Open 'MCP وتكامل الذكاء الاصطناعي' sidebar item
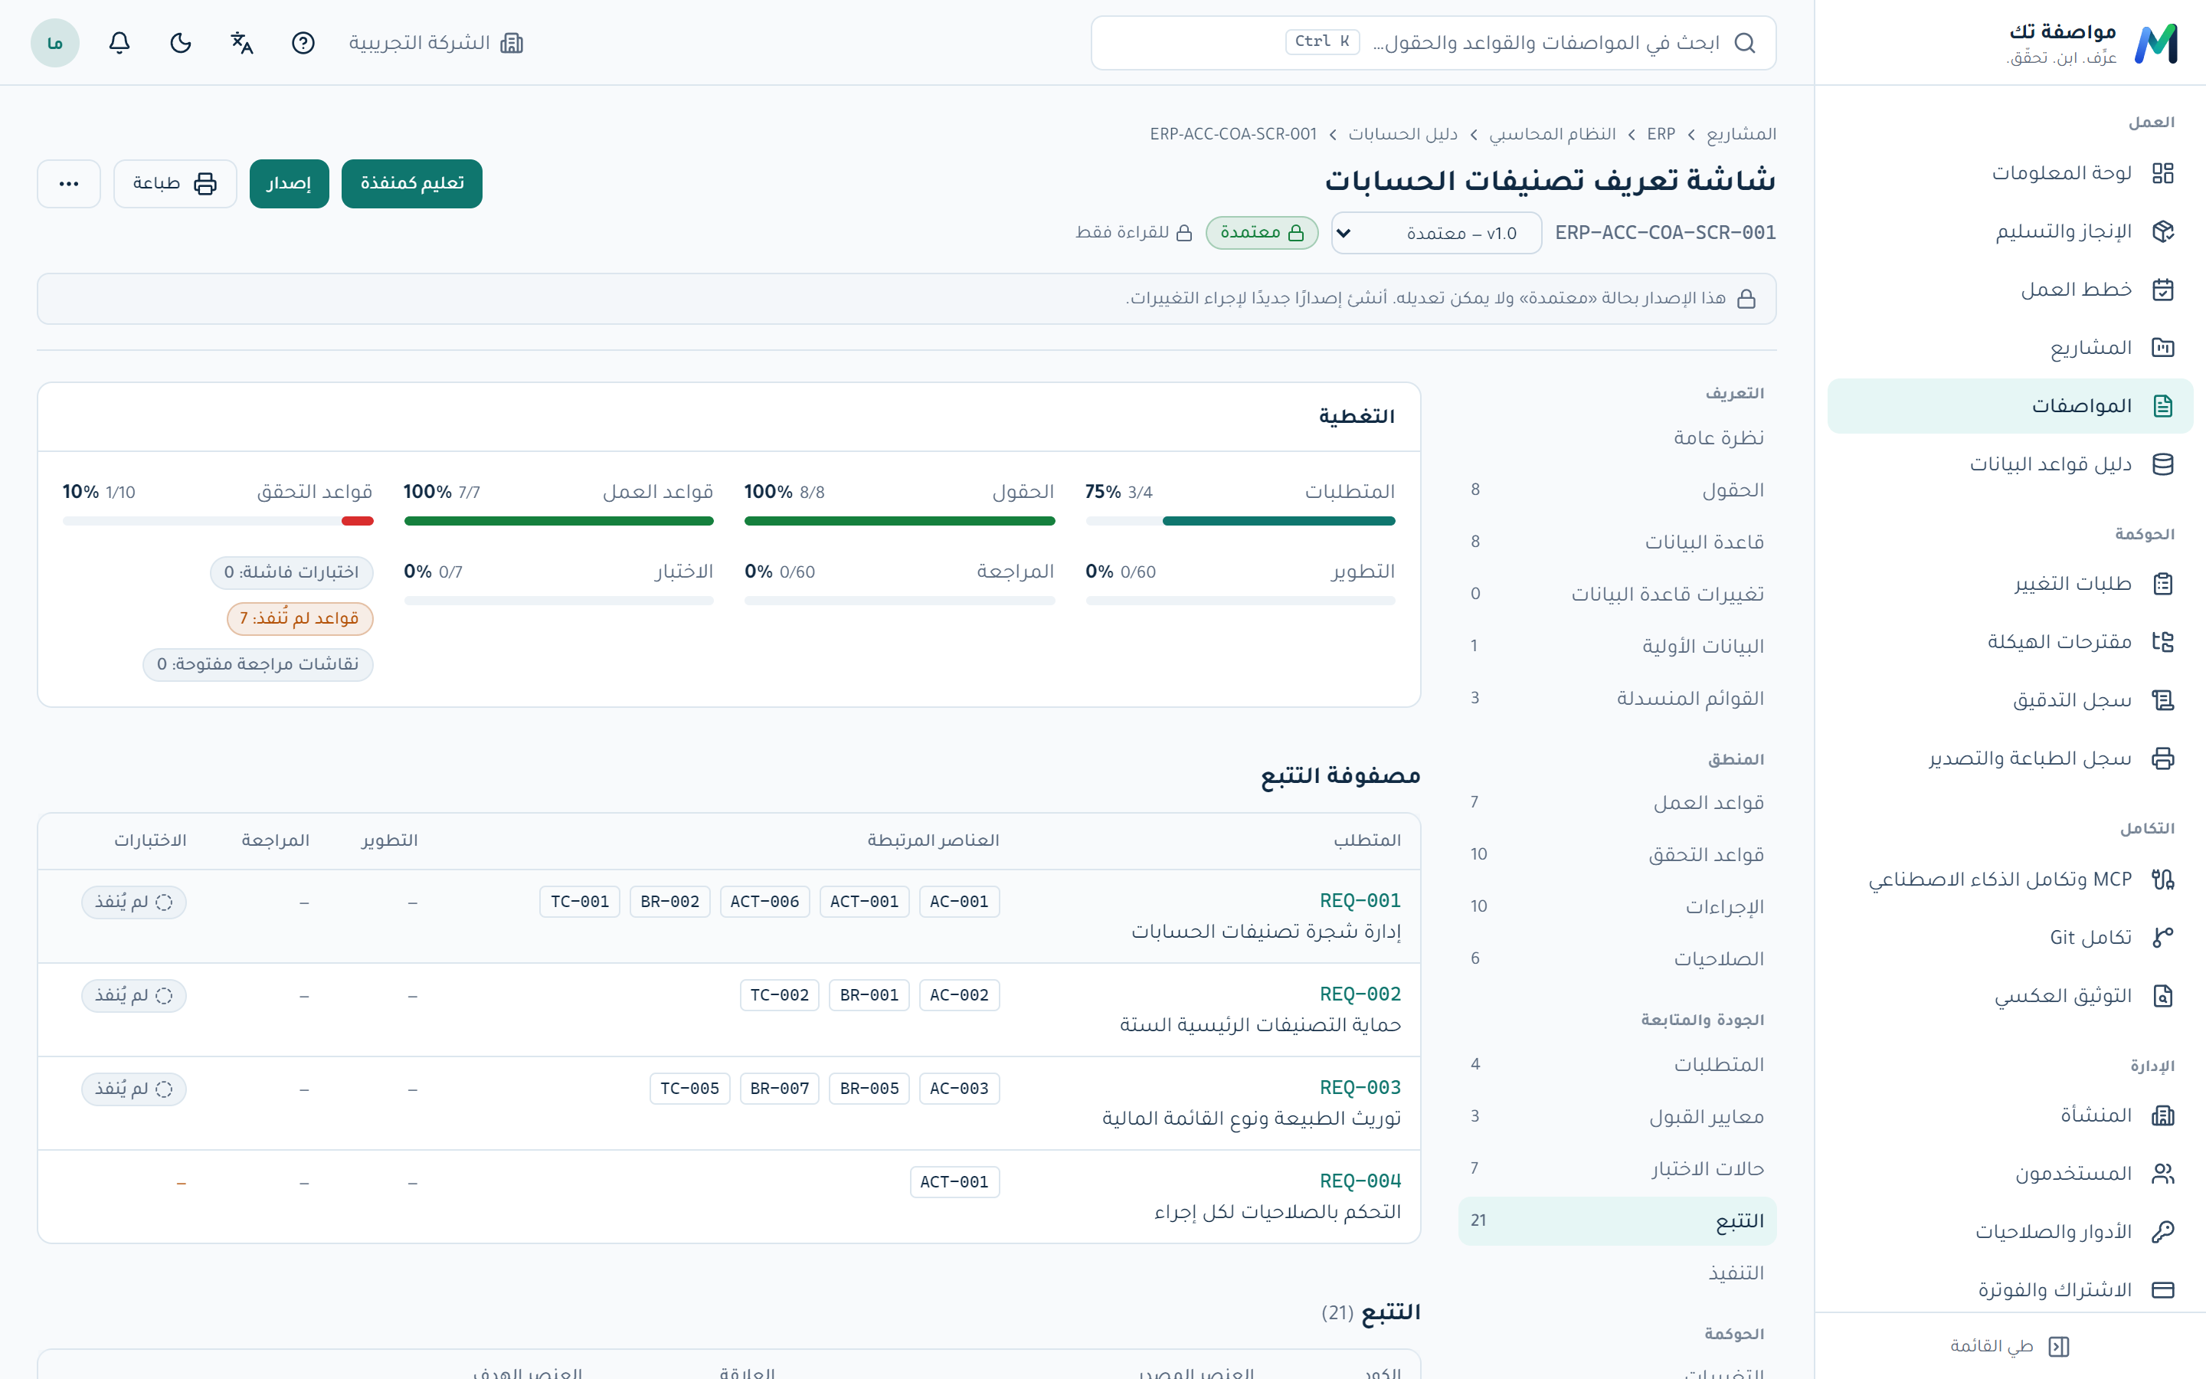2206x1379 pixels. (x=2010, y=879)
